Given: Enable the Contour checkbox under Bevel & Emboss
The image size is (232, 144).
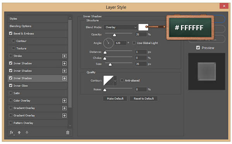Looking at the screenshot, I should point(14,41).
